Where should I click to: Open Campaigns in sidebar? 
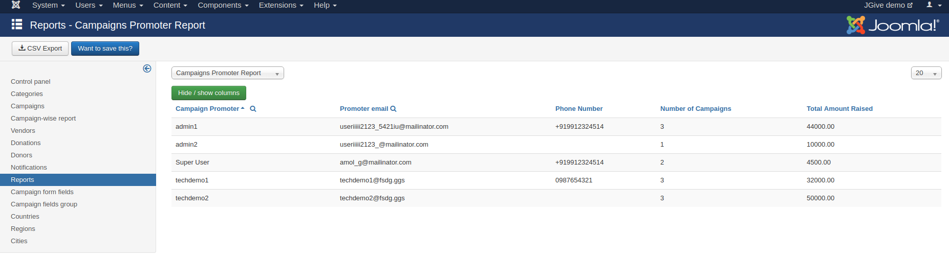click(x=28, y=106)
